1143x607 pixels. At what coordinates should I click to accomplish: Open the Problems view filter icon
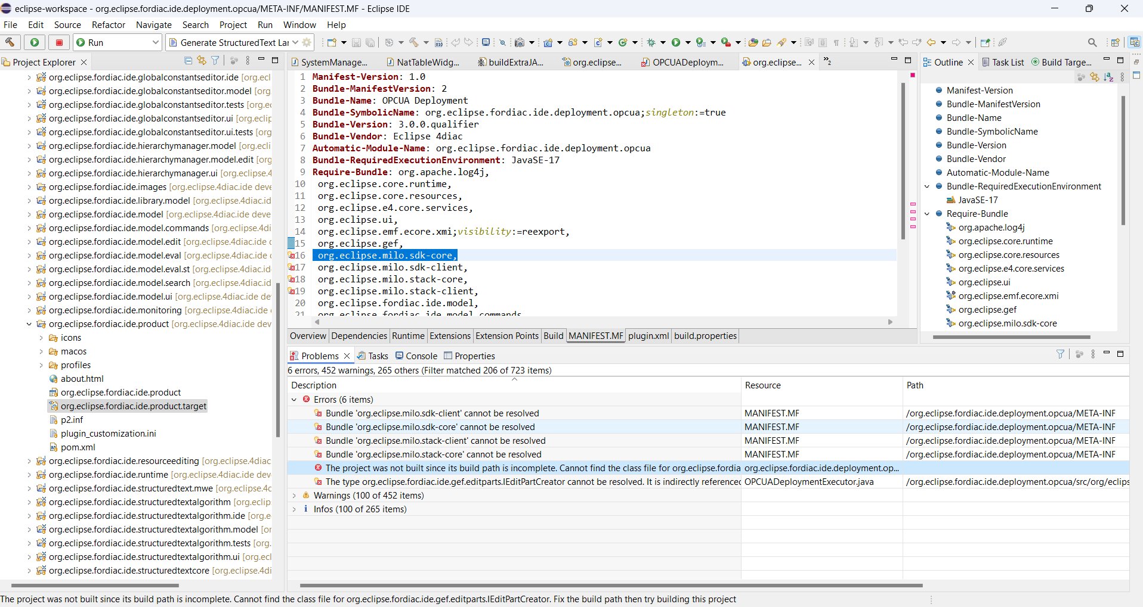[x=1060, y=354]
